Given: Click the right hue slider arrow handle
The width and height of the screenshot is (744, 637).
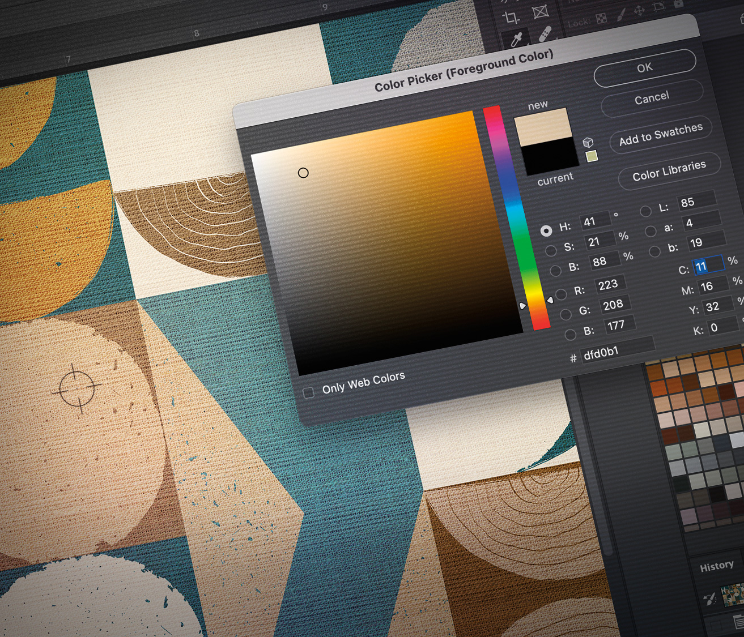Looking at the screenshot, I should coord(550,300).
